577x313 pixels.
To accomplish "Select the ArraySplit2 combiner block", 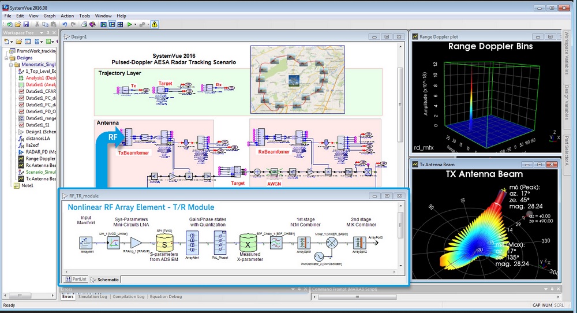I will point(359,243).
